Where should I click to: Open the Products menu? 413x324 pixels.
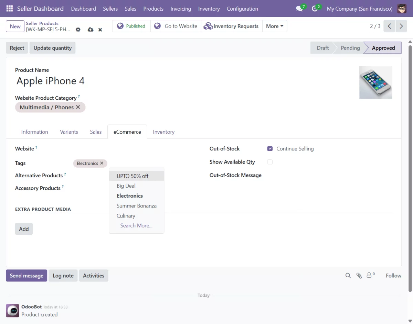[153, 9]
